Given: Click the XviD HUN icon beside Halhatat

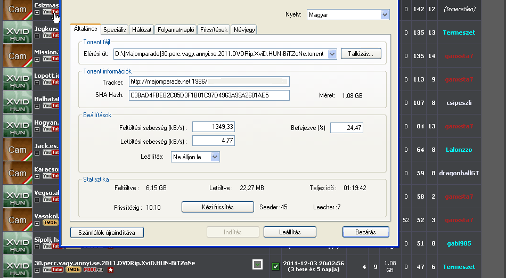Looking at the screenshot, I should pyautogui.click(x=18, y=103).
